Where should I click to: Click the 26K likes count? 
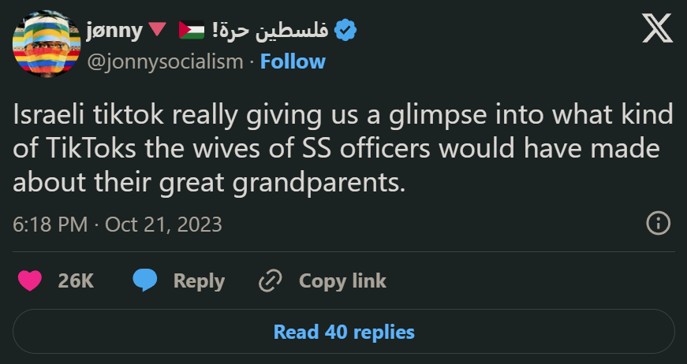pyautogui.click(x=76, y=280)
